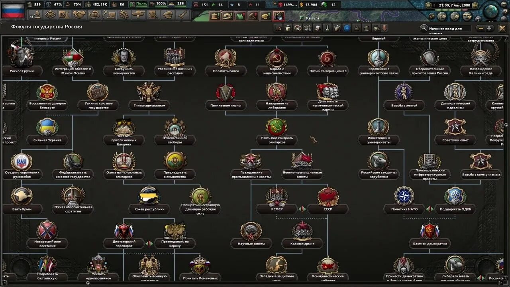
Task: Select the Поддержать ОДКБ focus
Action: (x=455, y=200)
